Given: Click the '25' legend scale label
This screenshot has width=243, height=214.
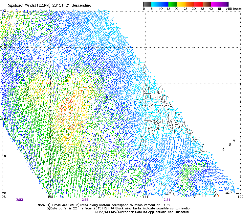Looking at the screenshot, I should pyautogui.click(x=186, y=9).
